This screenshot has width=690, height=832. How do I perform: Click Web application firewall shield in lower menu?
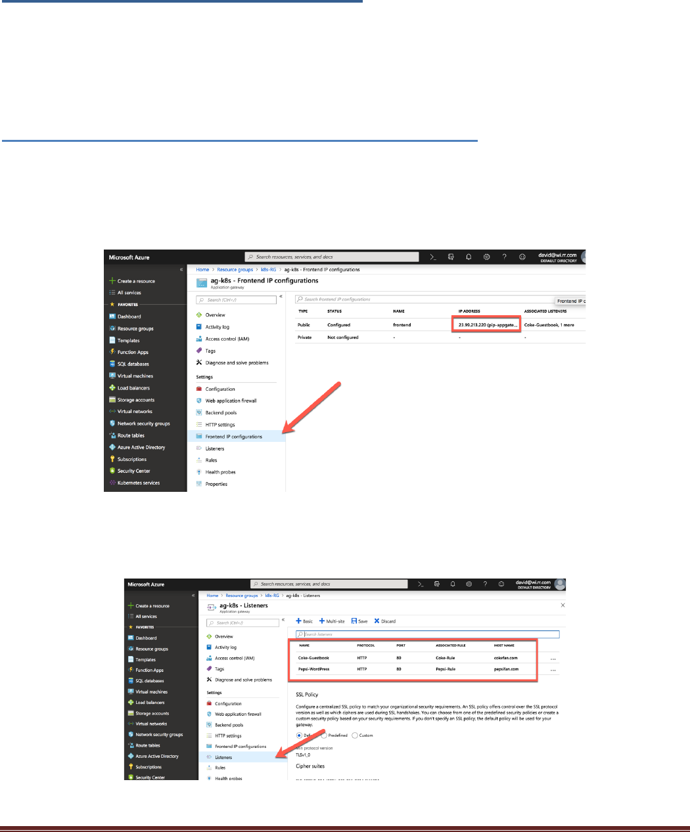(209, 714)
